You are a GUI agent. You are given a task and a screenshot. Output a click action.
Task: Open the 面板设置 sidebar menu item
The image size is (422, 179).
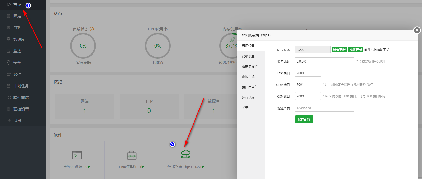tap(23, 109)
